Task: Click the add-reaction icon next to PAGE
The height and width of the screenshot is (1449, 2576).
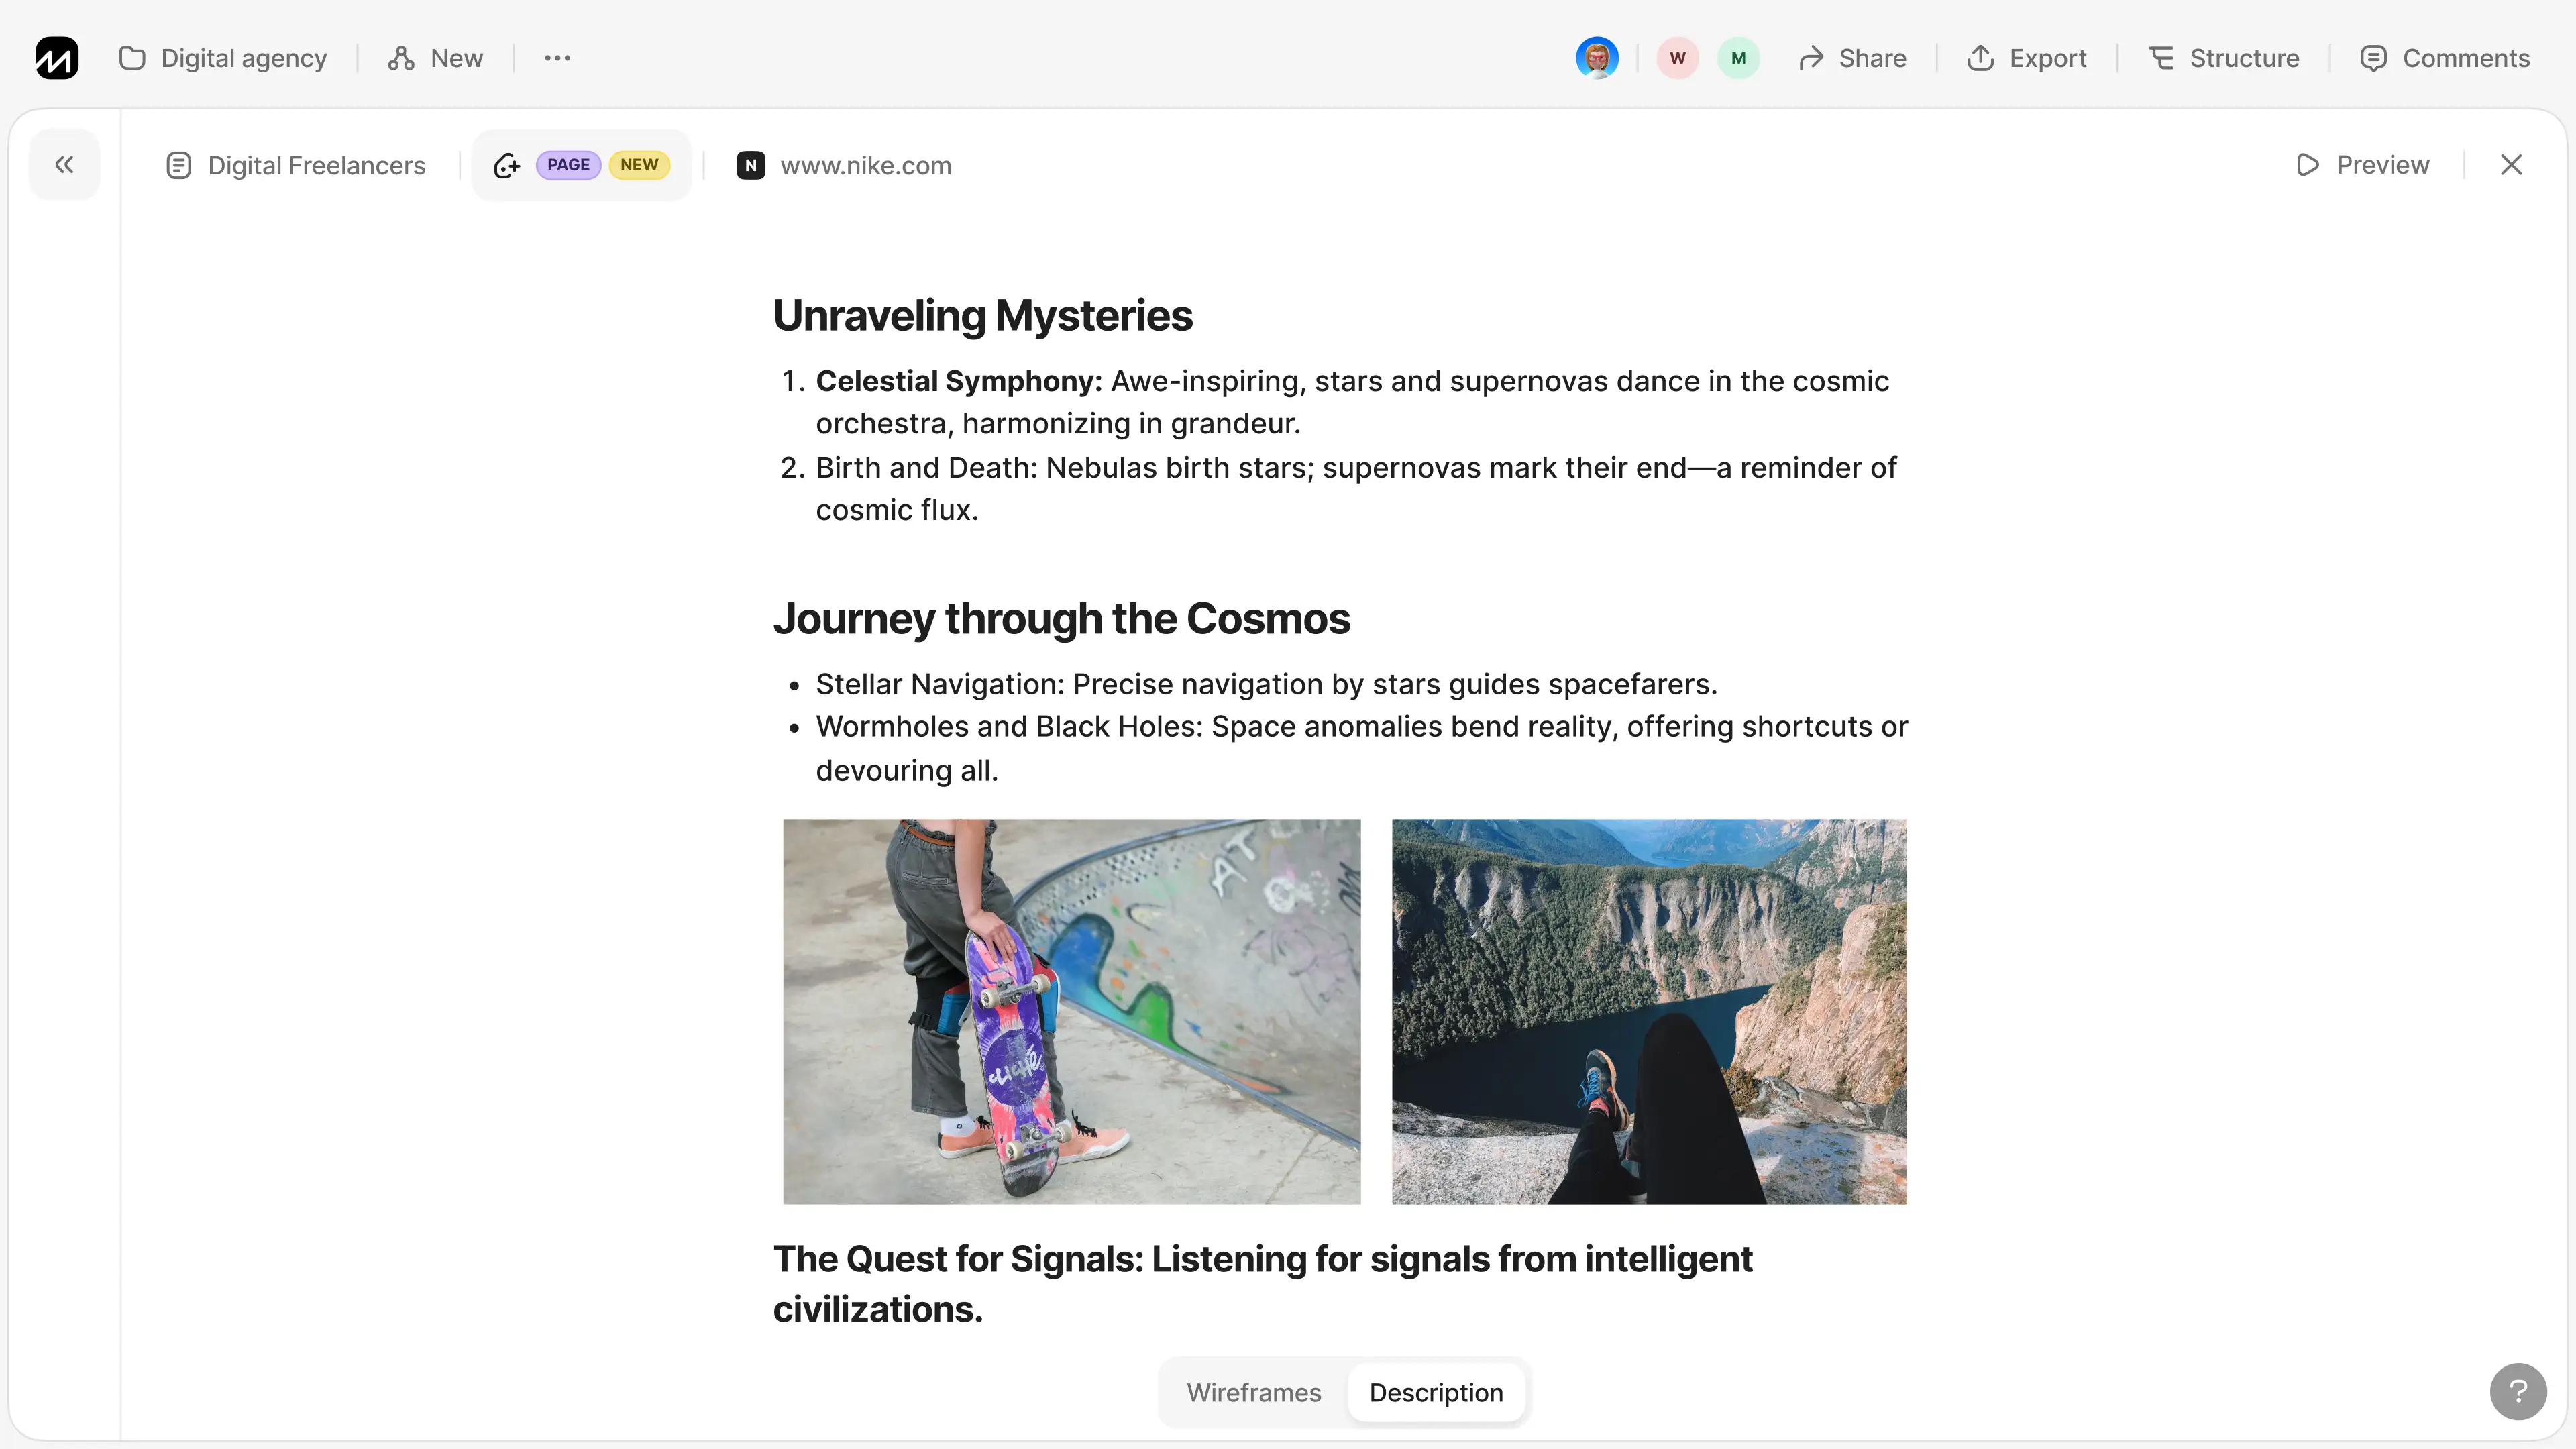Action: tap(508, 165)
